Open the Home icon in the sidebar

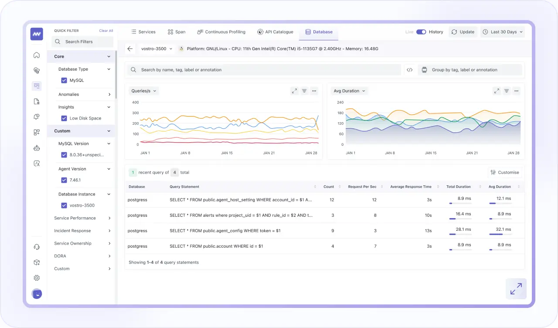[x=37, y=55]
